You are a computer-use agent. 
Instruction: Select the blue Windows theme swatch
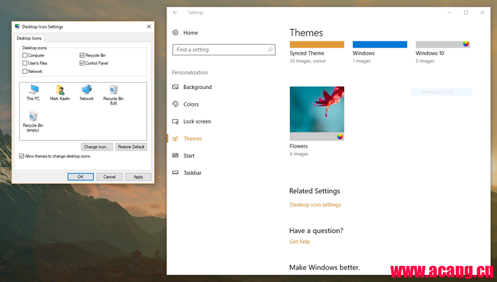point(380,45)
